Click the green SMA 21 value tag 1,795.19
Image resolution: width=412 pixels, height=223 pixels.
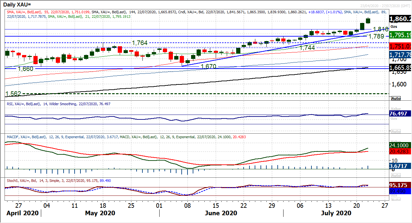tap(400, 35)
